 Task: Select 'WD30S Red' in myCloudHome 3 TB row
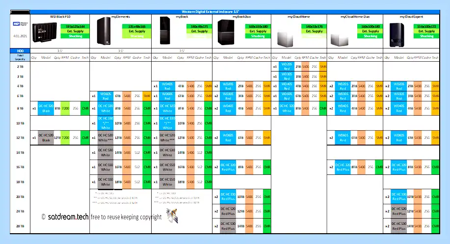(287, 76)
